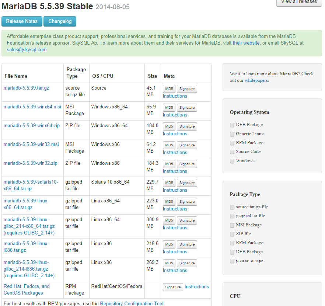Screen dimensions: 325x306
Task: Open the whitepapers link
Action: (x=256, y=80)
